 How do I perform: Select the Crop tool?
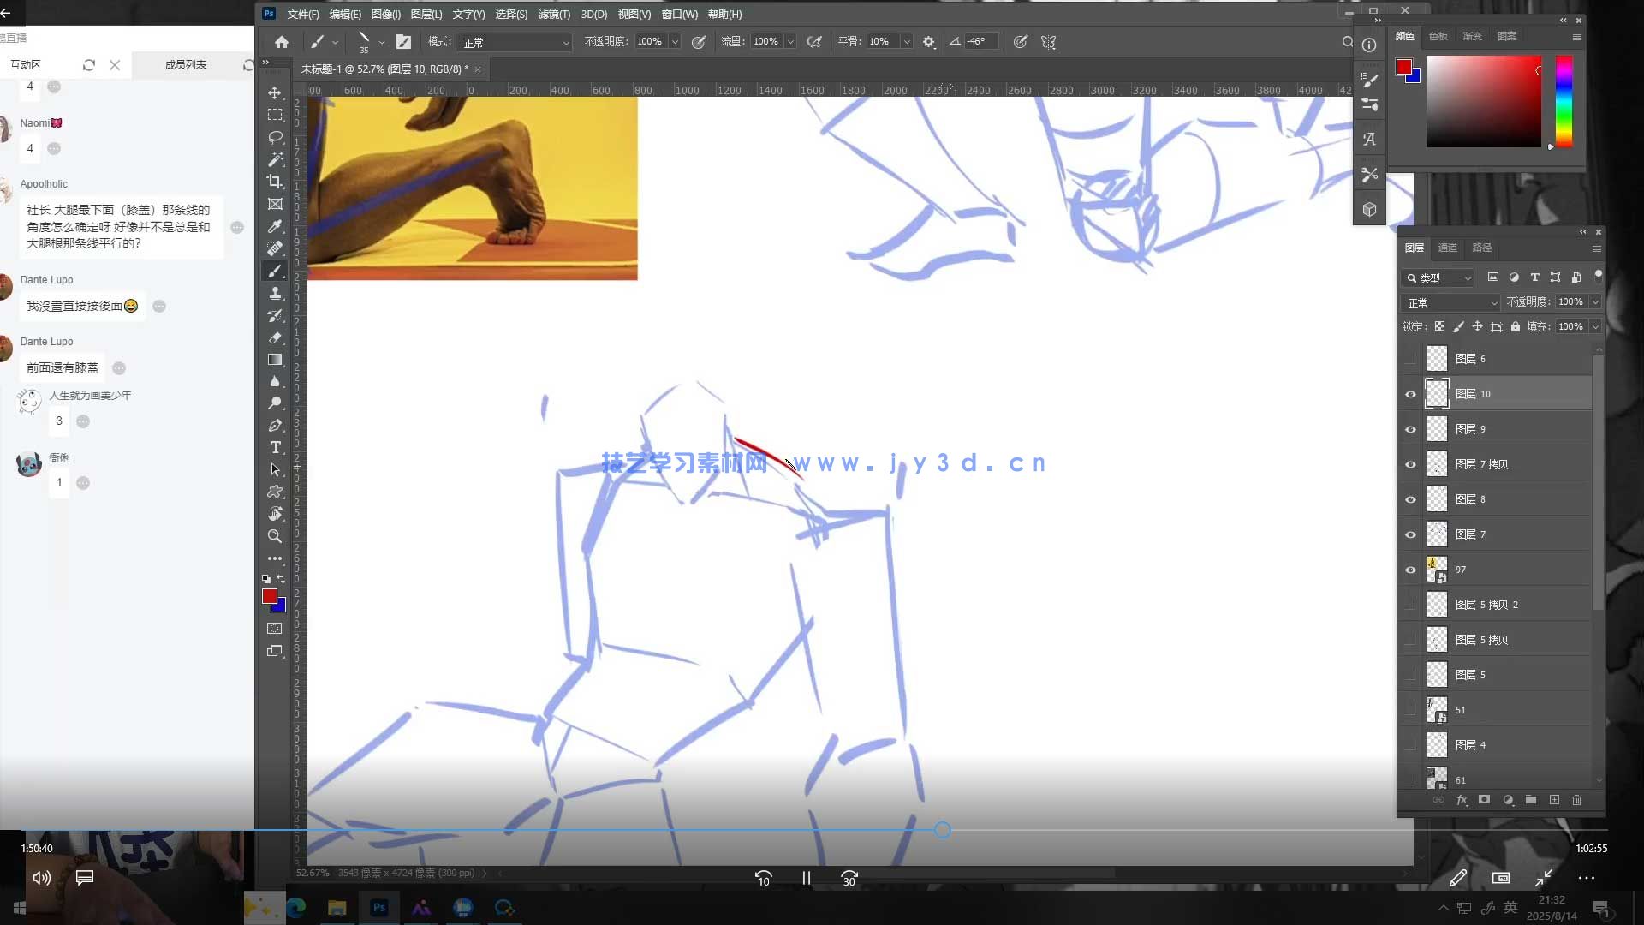pyautogui.click(x=275, y=182)
